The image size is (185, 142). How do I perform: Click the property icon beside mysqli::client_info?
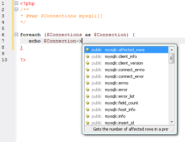tap(88, 56)
